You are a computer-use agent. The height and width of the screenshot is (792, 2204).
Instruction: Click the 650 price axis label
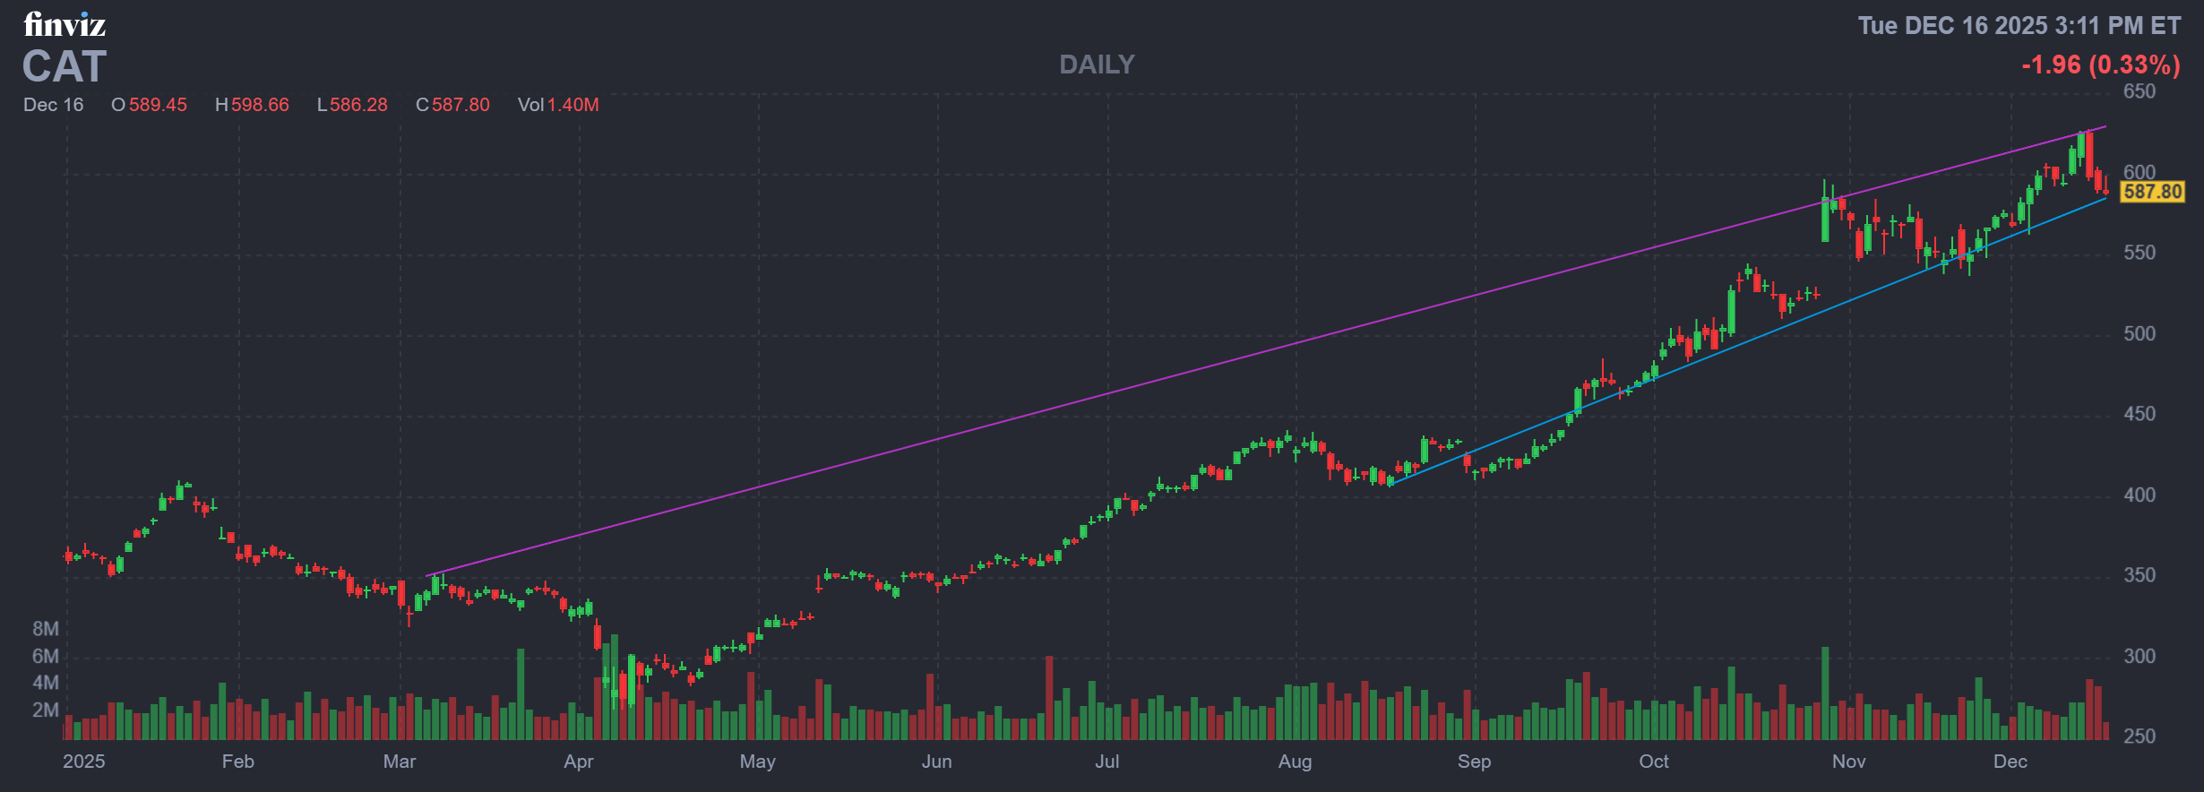pos(2139,91)
